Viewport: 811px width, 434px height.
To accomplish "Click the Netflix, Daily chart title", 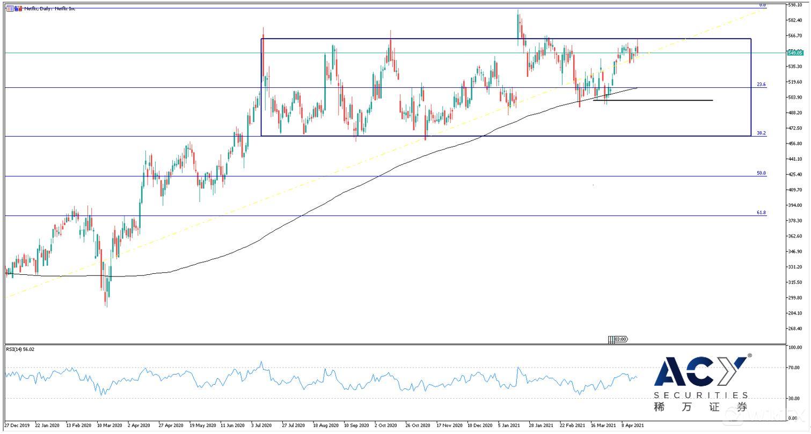I will coord(49,9).
